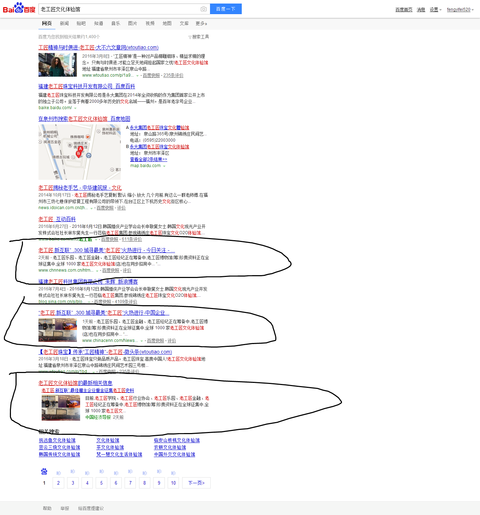Open related search 临安山核桃文化体验馆
The width and height of the screenshot is (480, 515).
177,440
